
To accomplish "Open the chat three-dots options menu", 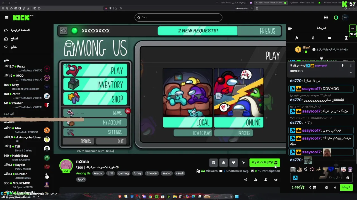I will tap(353, 28).
